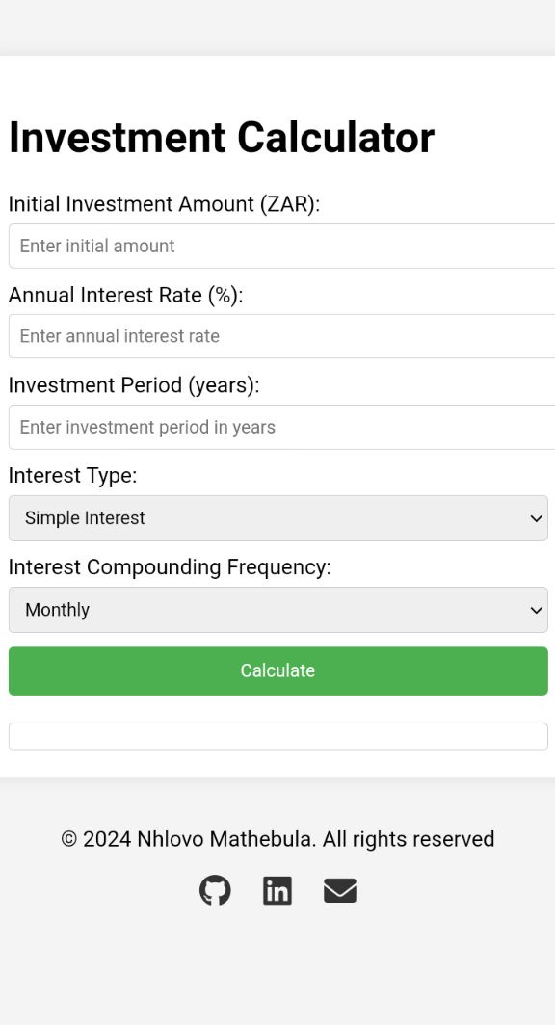555x1025 pixels.
Task: Click the annual interest rate field
Action: [x=277, y=336]
